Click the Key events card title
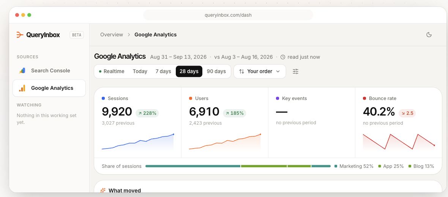The image size is (448, 197). (x=294, y=98)
